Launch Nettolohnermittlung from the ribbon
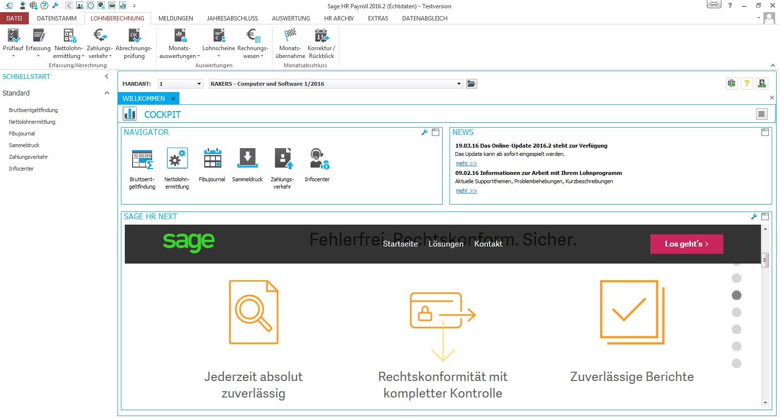 (69, 36)
